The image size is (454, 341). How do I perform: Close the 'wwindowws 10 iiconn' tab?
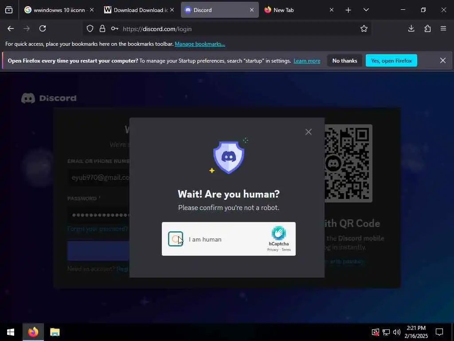tap(92, 10)
